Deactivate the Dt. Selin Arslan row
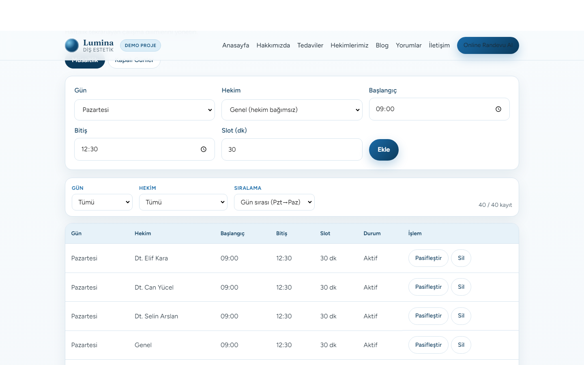 click(x=428, y=316)
